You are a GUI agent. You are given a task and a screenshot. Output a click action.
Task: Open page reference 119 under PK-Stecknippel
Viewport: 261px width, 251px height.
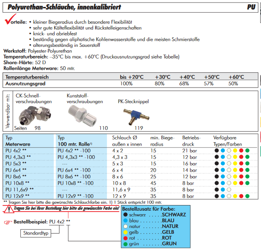tap(139, 128)
